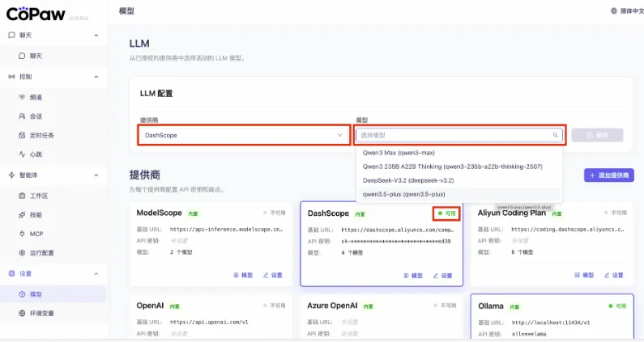The image size is (644, 342).
Task: Open the 简体中文 language switcher
Action: tap(627, 11)
